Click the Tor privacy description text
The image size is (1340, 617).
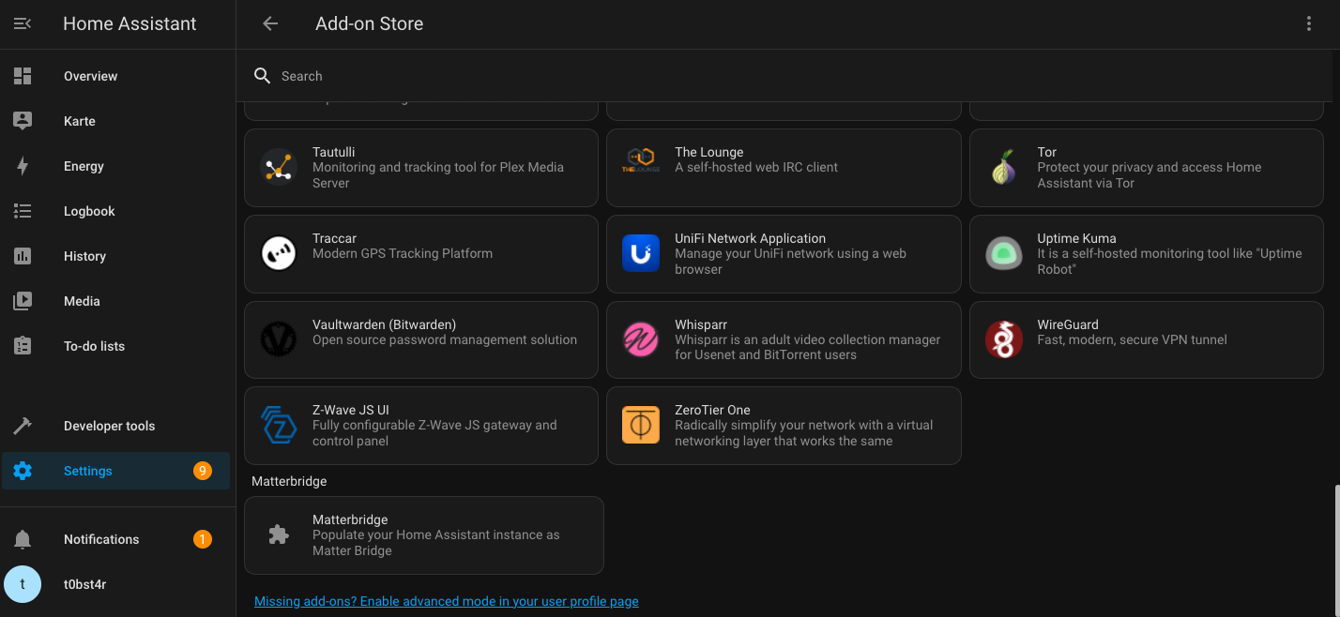click(x=1150, y=175)
